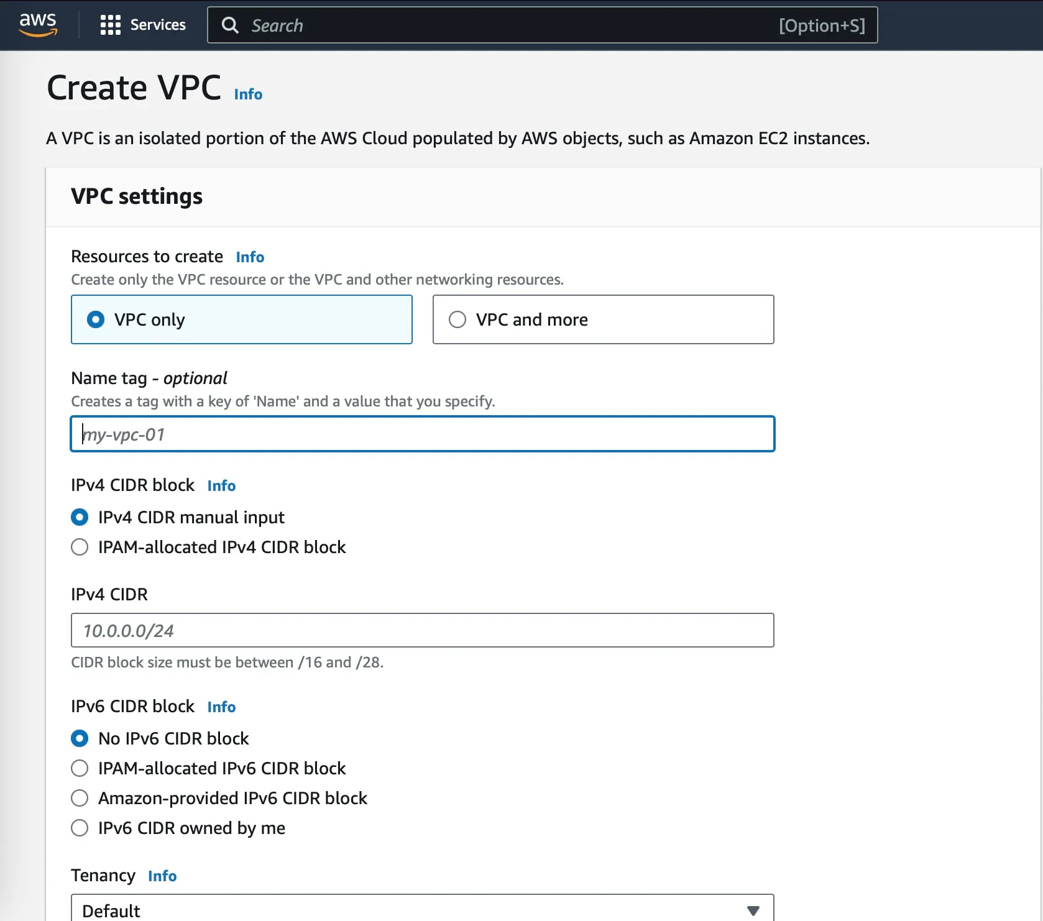Click the Name tag input field
The image size is (1043, 921).
[x=423, y=434]
